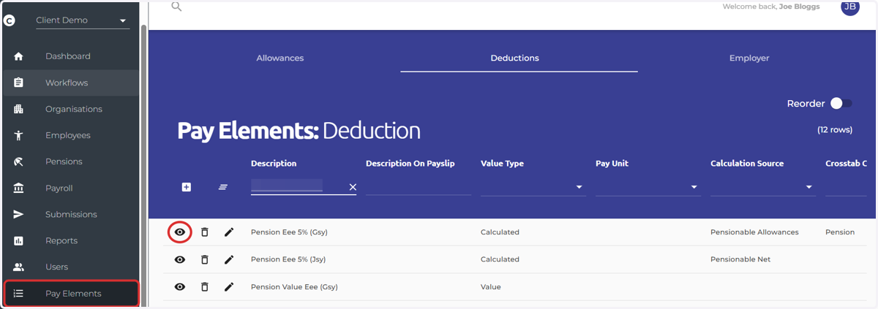Switch to the Allowances tab
This screenshot has width=878, height=309.
coord(280,58)
